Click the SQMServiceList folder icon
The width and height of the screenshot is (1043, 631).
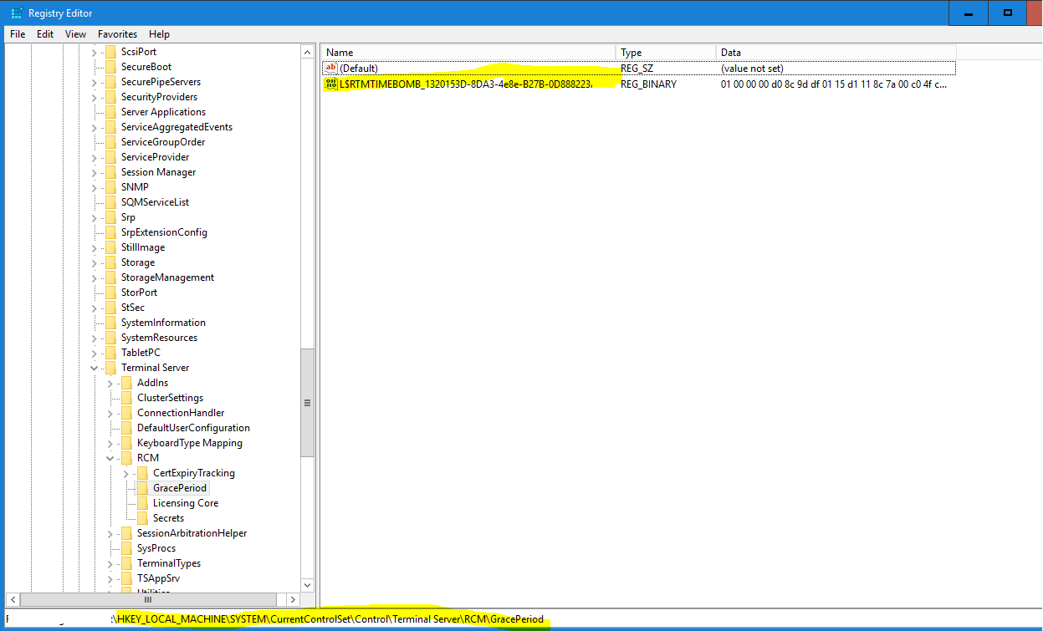110,202
